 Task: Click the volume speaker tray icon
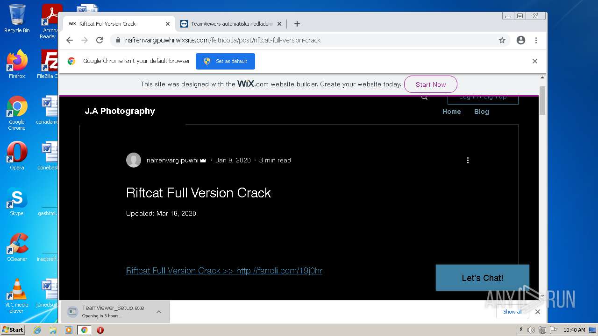tap(531, 330)
